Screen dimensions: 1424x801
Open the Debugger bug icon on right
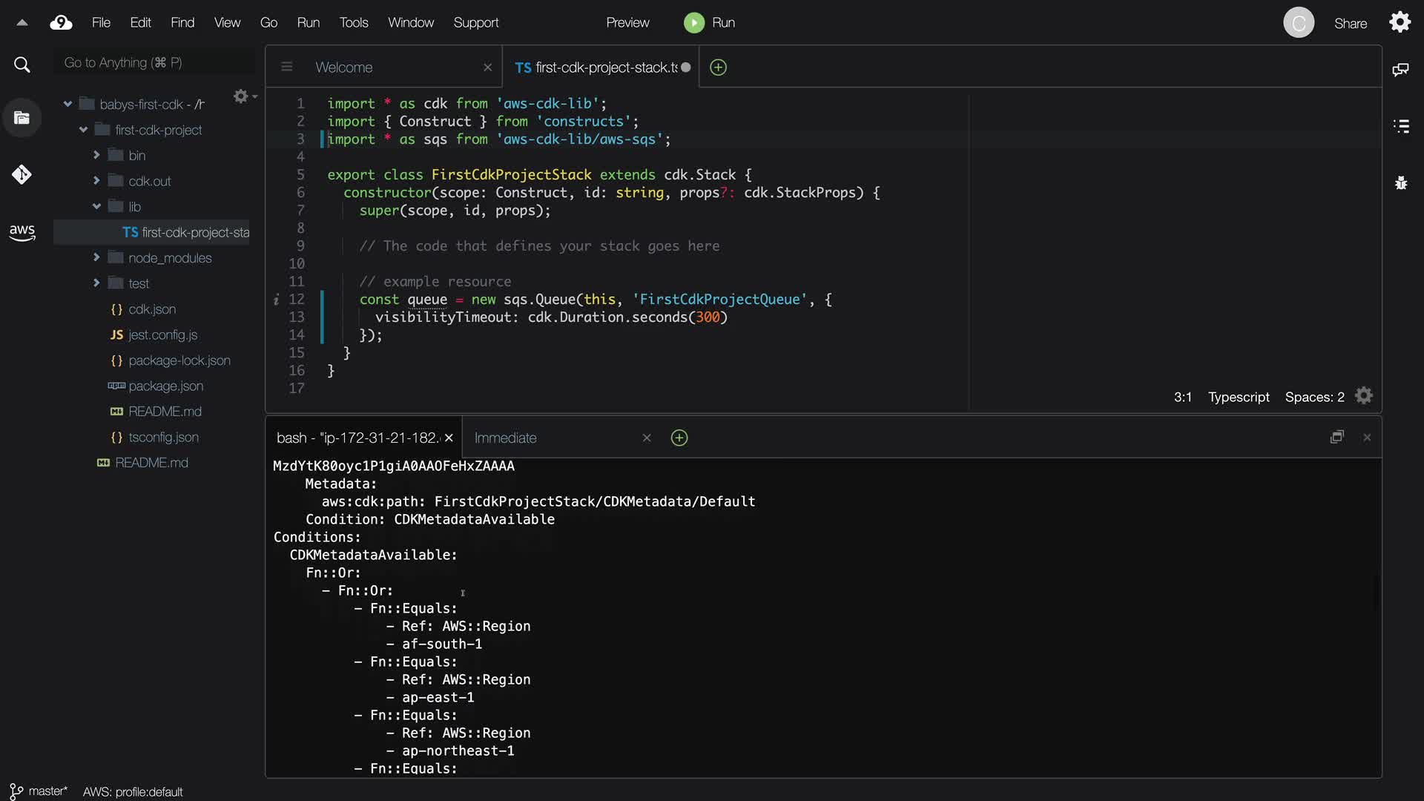(x=1401, y=182)
